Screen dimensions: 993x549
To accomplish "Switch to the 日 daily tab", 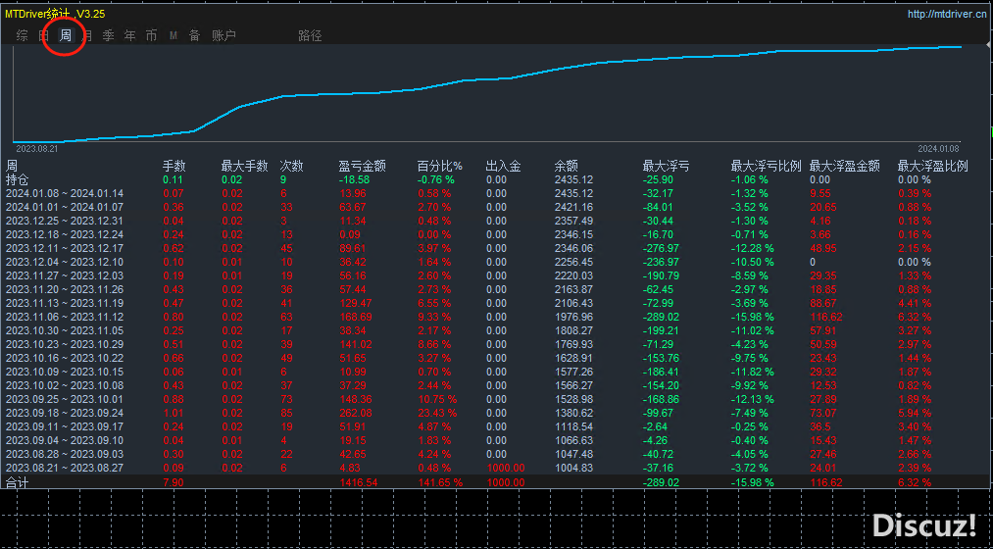I will (x=44, y=36).
